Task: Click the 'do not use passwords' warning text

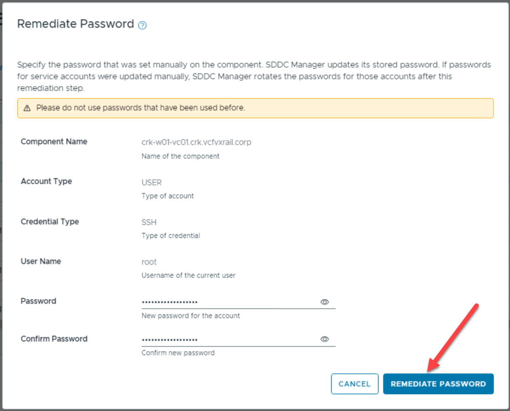Action: click(x=141, y=108)
